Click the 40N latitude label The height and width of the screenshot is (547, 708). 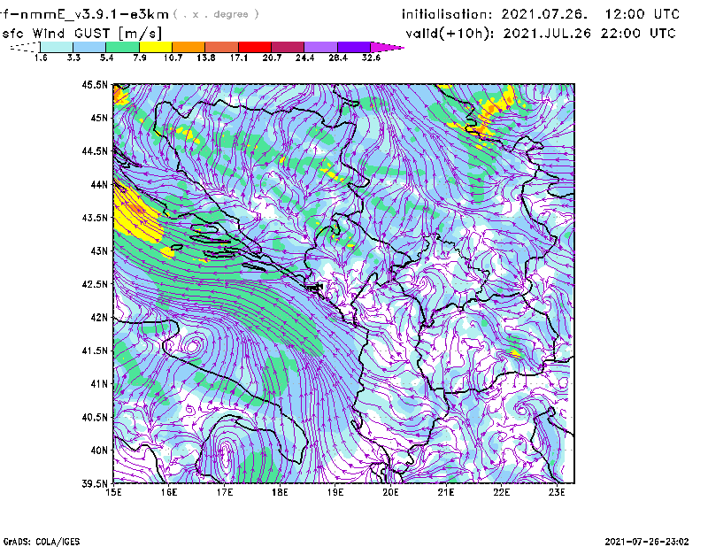[x=99, y=451]
